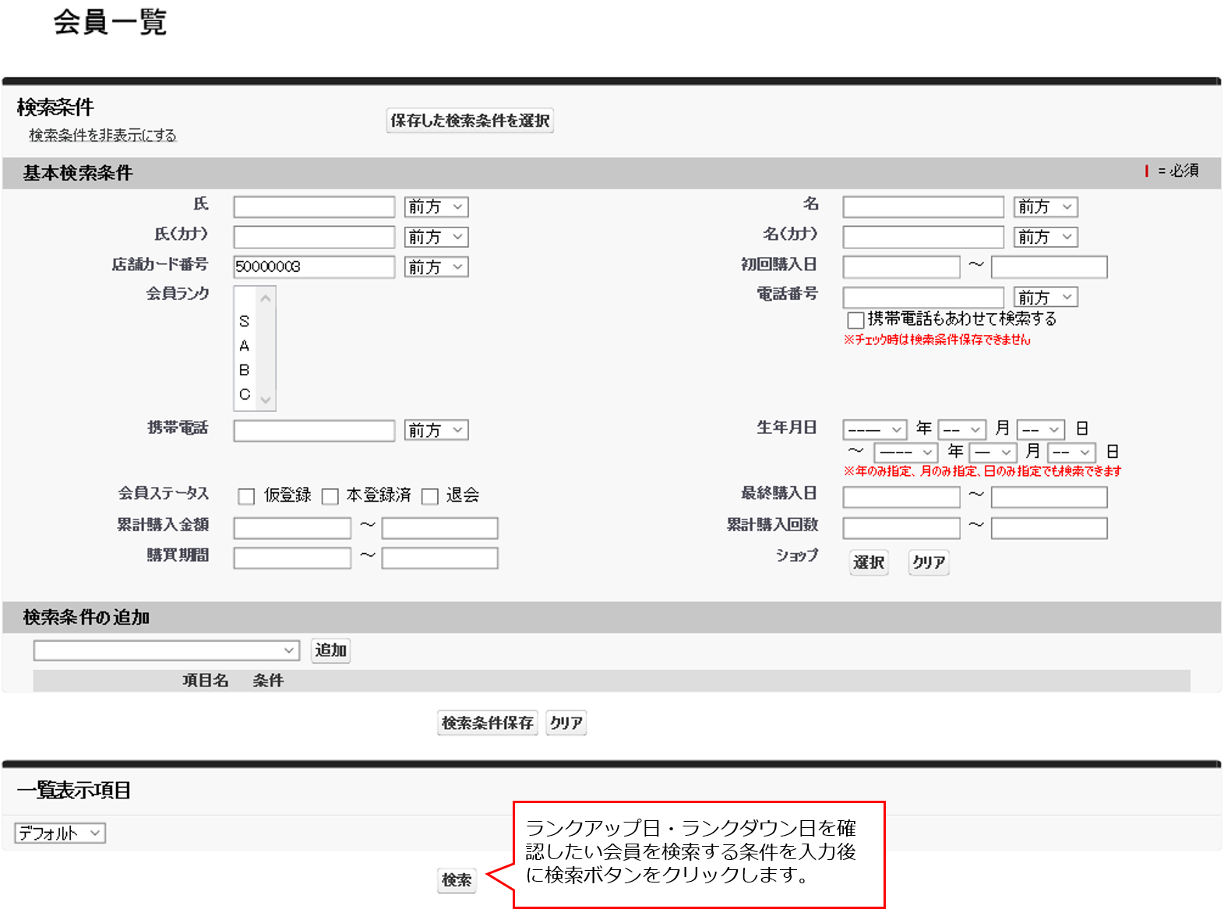Click the 追加 button

[330, 650]
